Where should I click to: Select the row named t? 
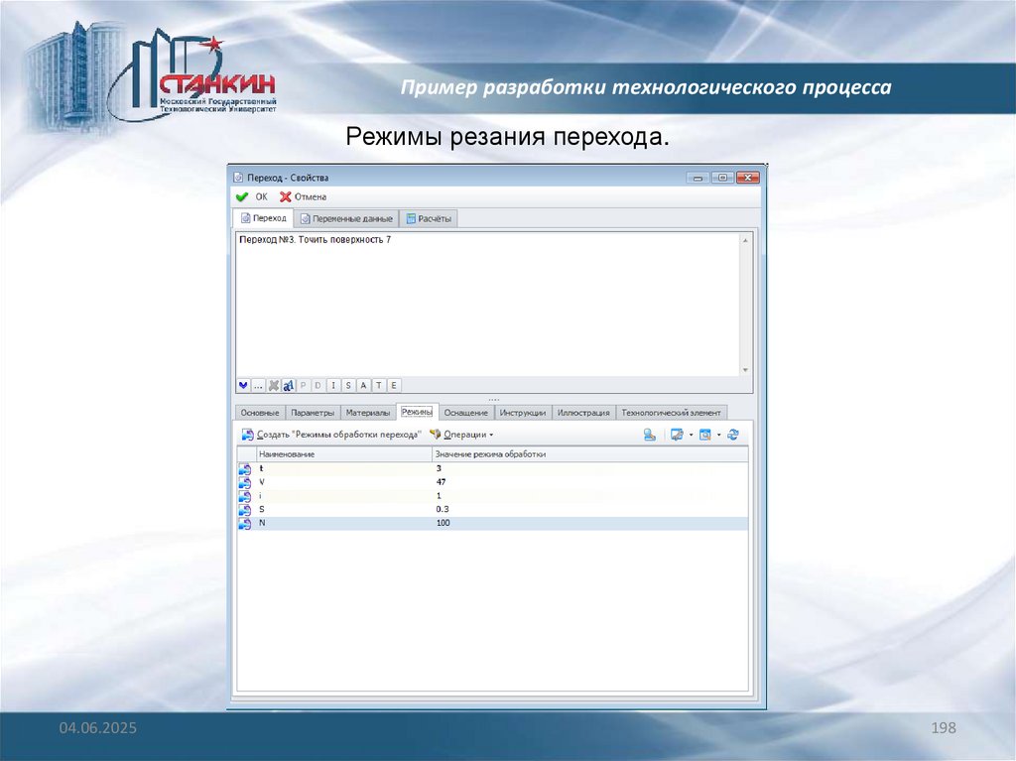492,468
